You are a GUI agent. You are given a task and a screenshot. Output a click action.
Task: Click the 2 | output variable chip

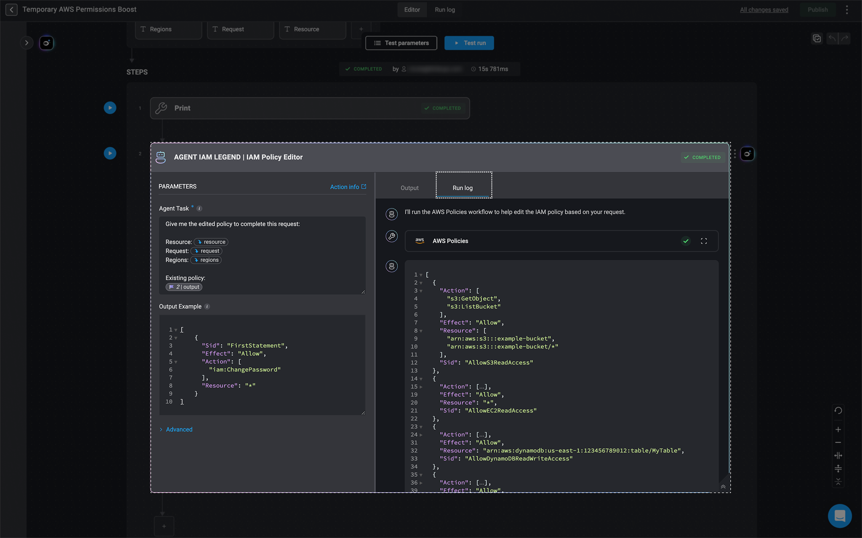click(184, 287)
